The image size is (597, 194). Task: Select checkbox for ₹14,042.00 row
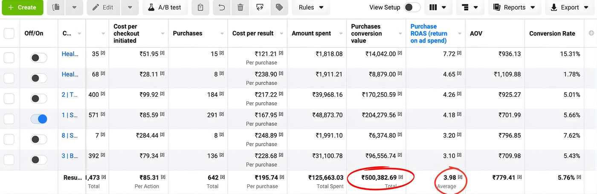tap(9, 58)
